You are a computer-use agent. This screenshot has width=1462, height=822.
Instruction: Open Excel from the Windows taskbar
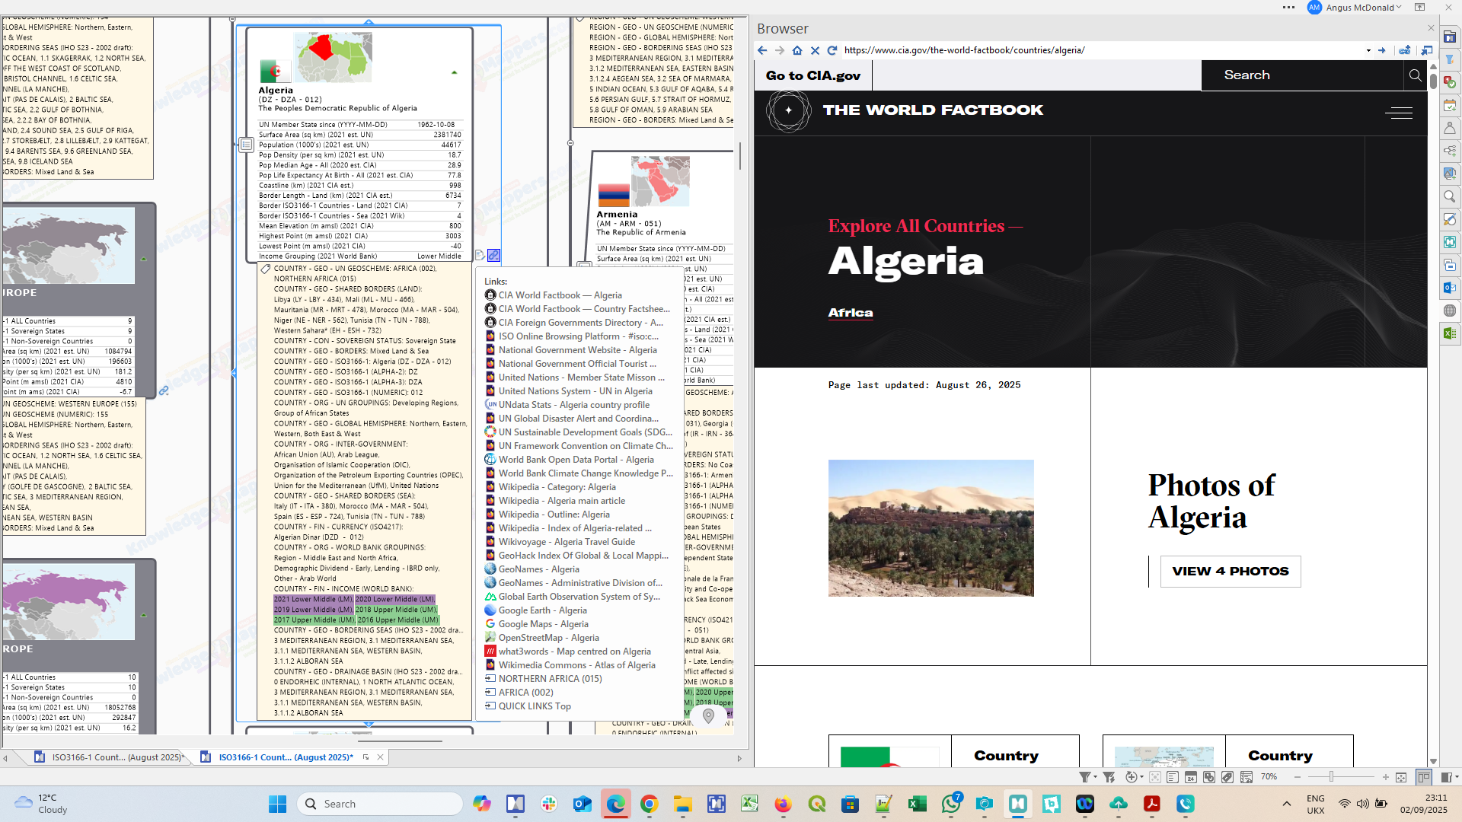[918, 804]
